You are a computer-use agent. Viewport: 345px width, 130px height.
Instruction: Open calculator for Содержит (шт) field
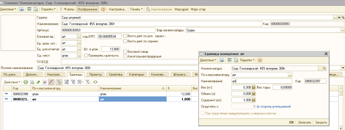pyautogui.click(x=254, y=100)
